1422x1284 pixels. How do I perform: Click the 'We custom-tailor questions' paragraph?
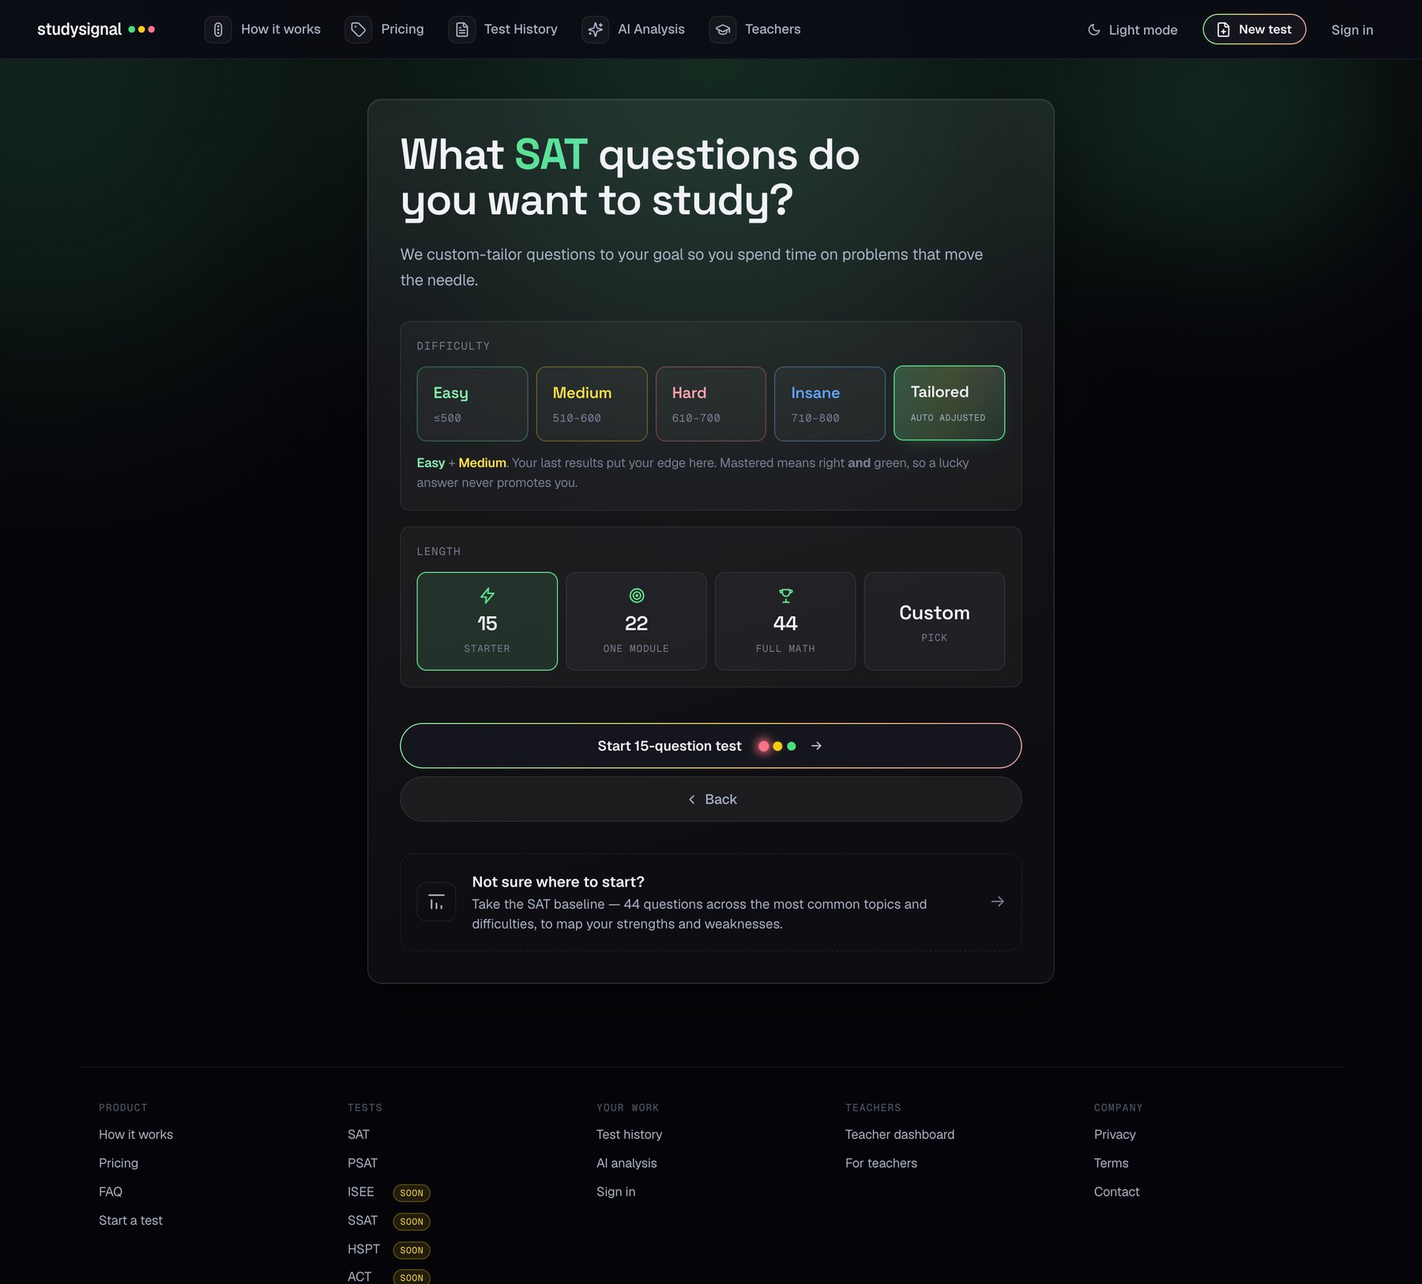point(692,267)
